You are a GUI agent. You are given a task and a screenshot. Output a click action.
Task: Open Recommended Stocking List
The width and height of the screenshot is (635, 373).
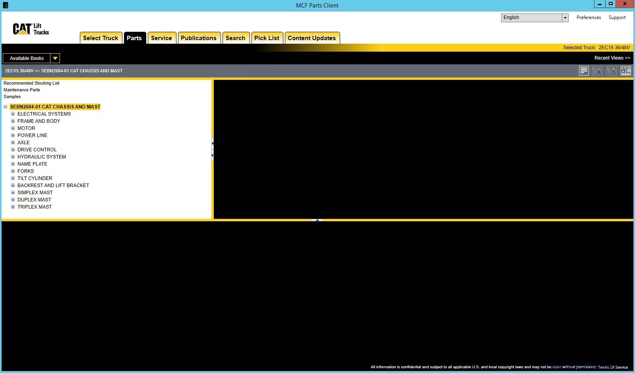[x=31, y=83]
